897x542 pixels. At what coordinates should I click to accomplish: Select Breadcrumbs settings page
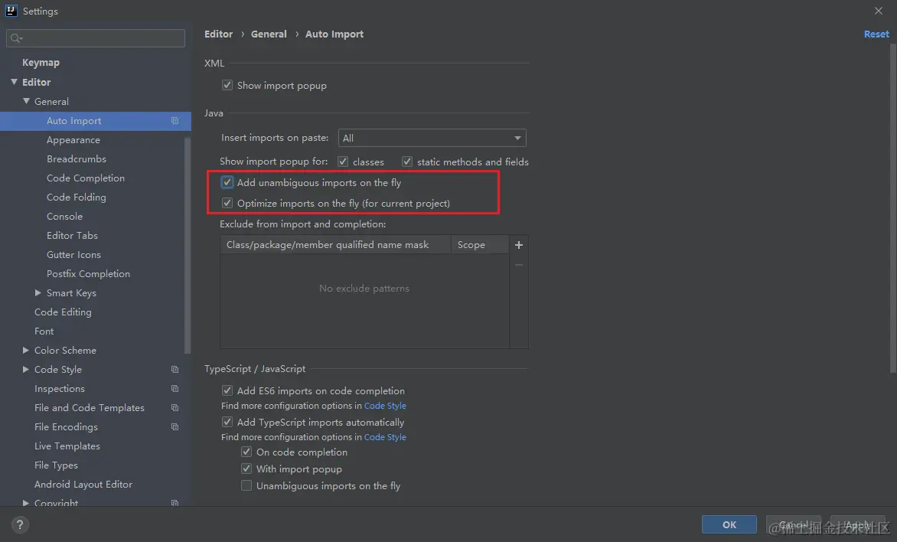pos(77,159)
